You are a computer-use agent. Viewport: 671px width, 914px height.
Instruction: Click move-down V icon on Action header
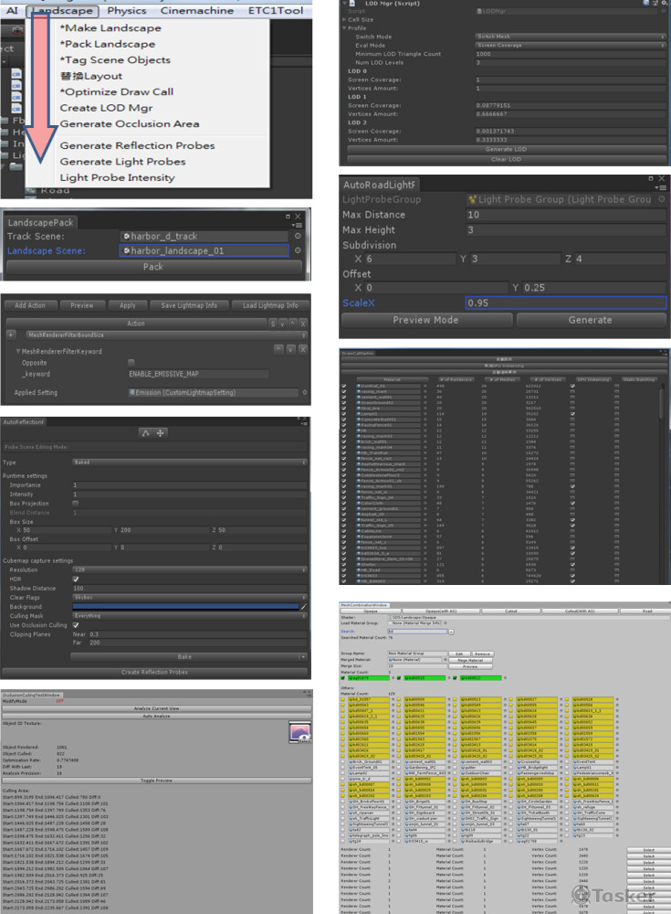coord(282,324)
